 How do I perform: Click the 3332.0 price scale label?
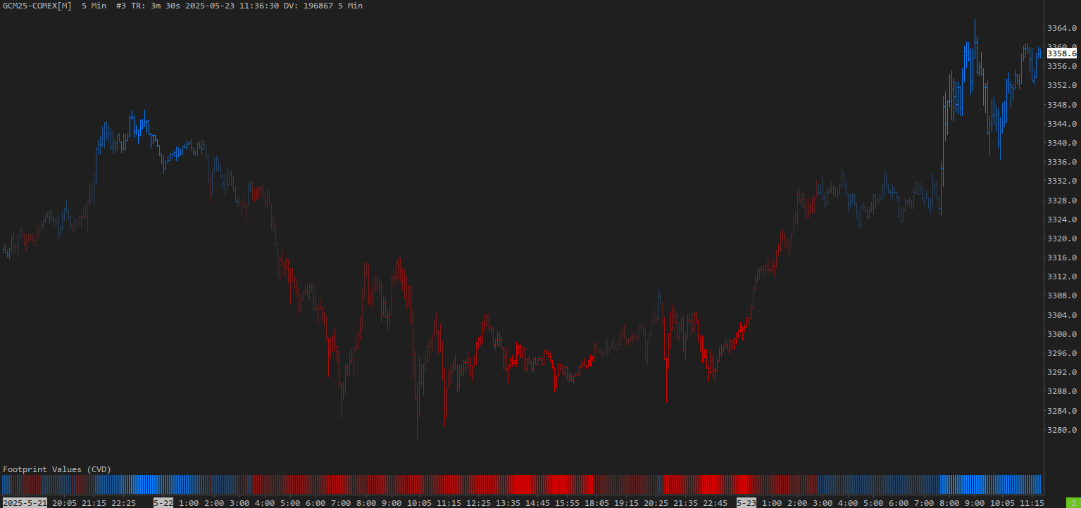point(1062,181)
